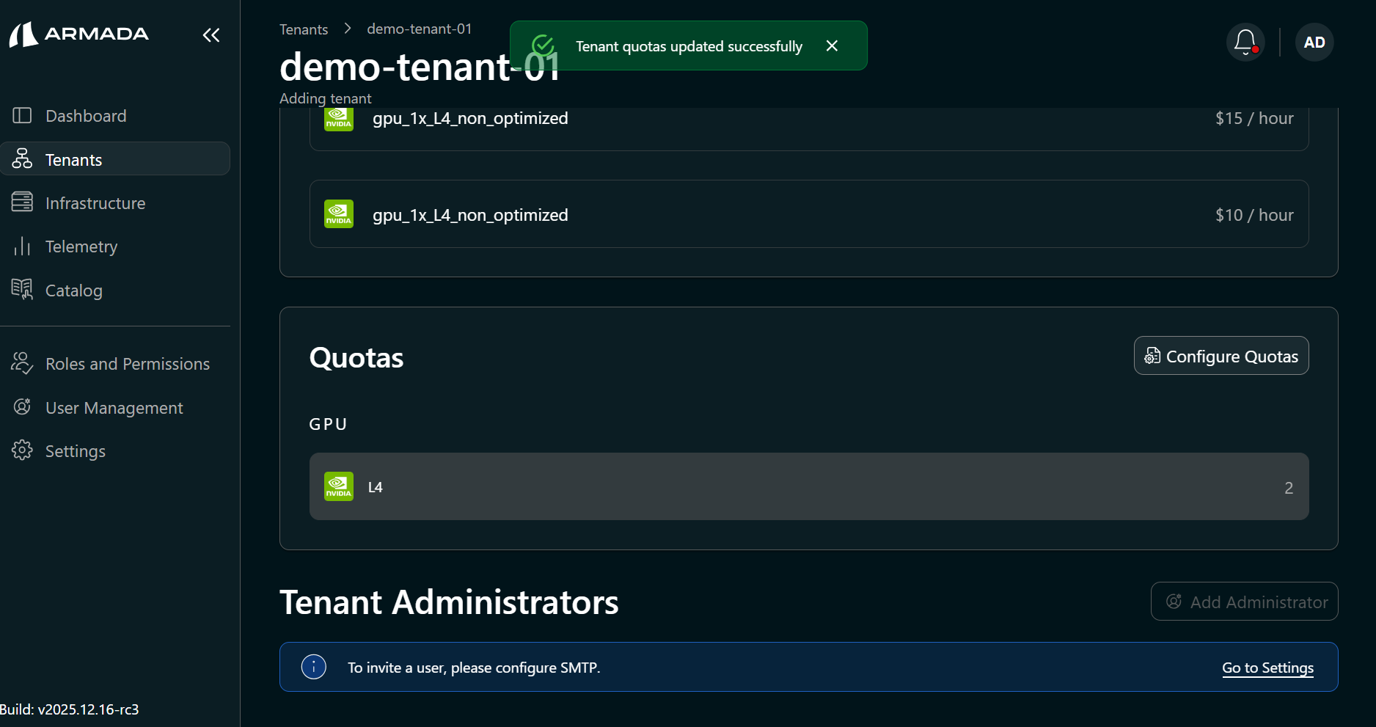Navigate to Roles and Permissions
The image size is (1376, 727).
127,364
